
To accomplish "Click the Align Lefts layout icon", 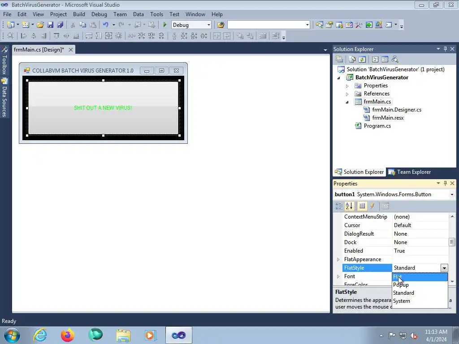I will [x=24, y=36].
